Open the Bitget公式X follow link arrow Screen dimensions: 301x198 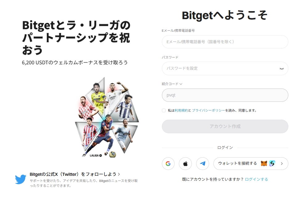[x=119, y=174]
